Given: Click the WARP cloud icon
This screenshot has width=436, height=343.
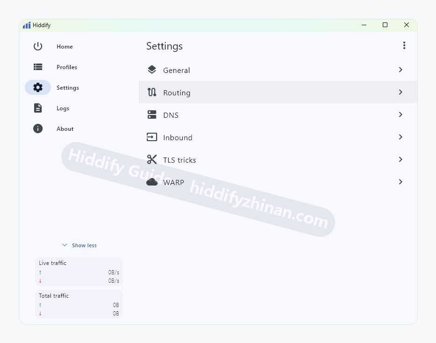Looking at the screenshot, I should click(x=152, y=182).
